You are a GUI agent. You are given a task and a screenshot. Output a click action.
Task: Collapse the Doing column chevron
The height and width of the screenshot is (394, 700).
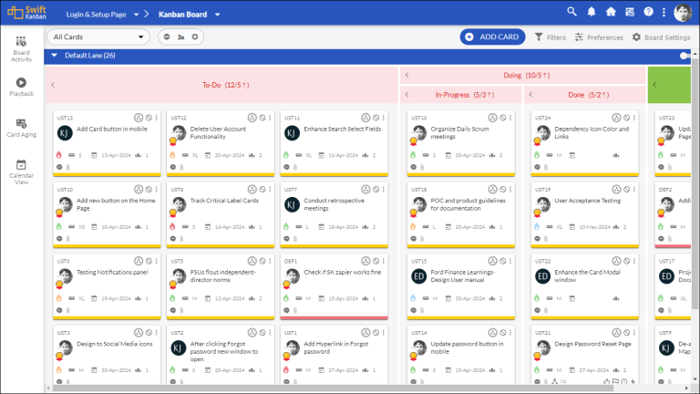pyautogui.click(x=407, y=75)
